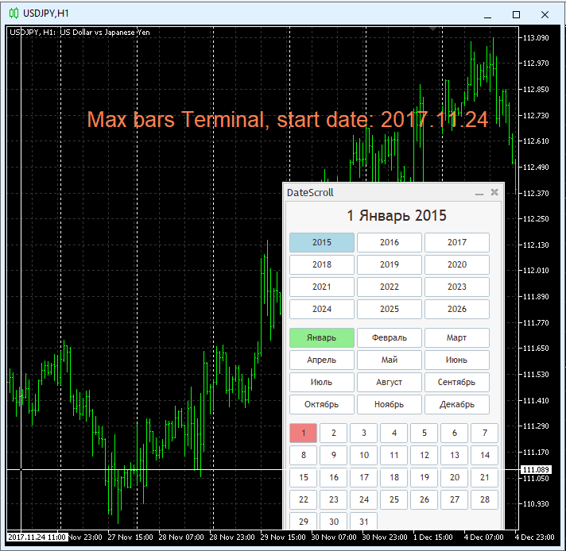Choose month Май
This screenshot has width=566, height=551.
390,360
